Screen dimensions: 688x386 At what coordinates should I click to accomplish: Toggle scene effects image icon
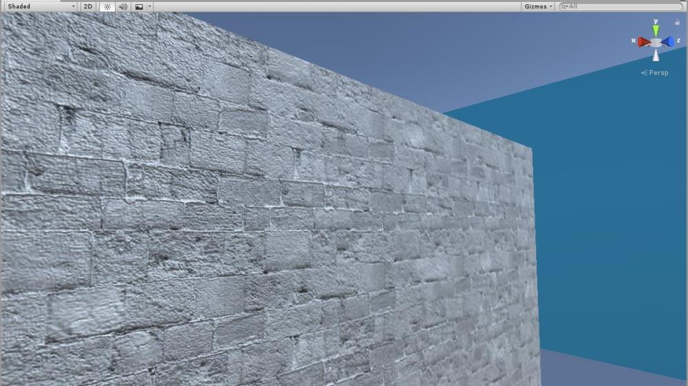tap(139, 7)
